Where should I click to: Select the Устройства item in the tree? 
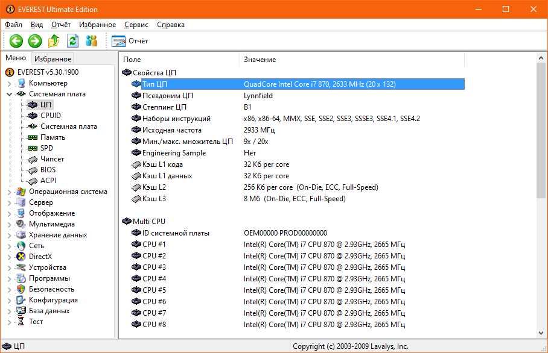pyautogui.click(x=48, y=267)
